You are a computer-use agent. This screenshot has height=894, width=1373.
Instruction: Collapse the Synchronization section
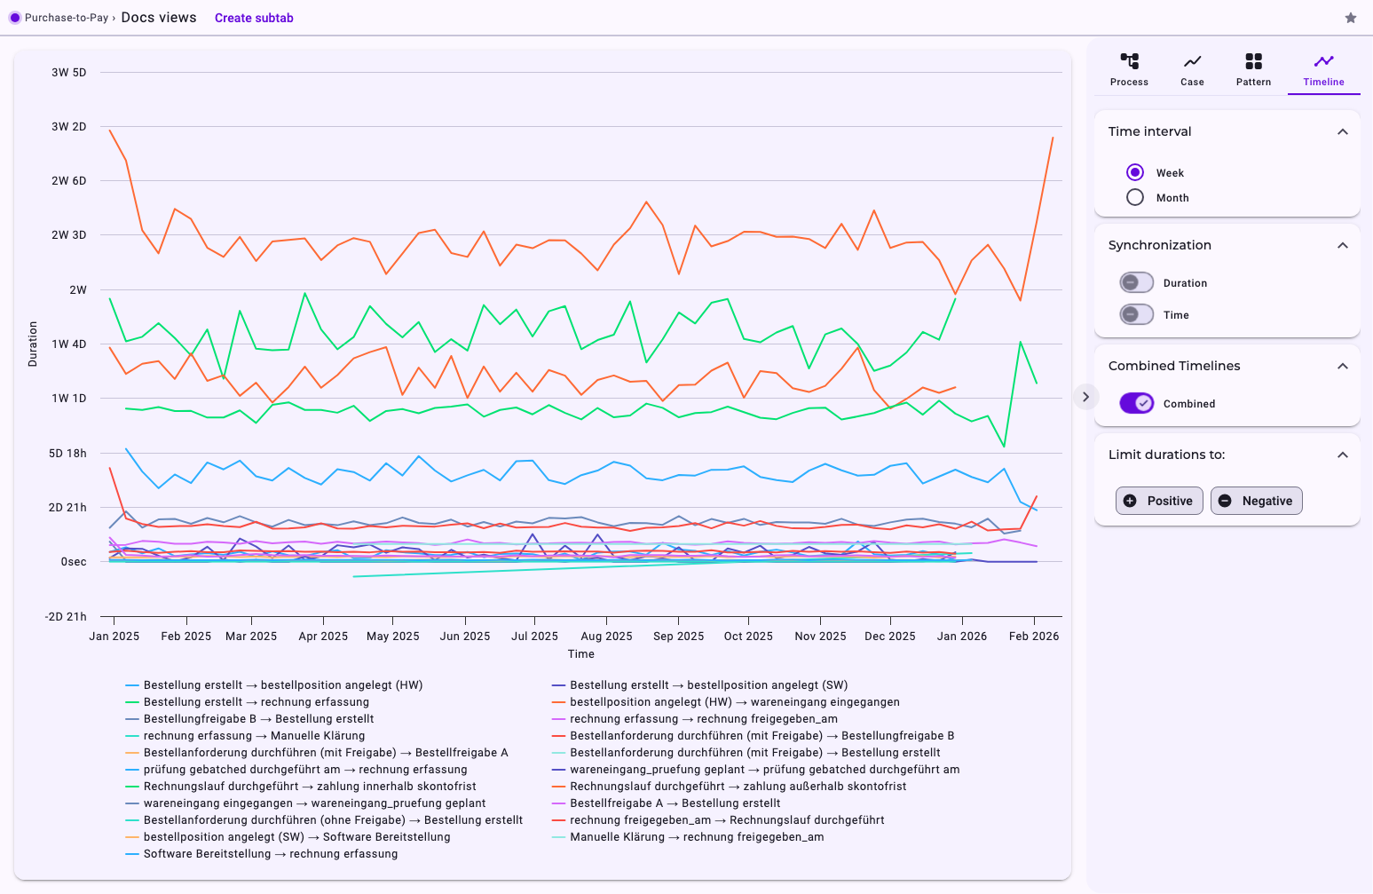[1343, 245]
